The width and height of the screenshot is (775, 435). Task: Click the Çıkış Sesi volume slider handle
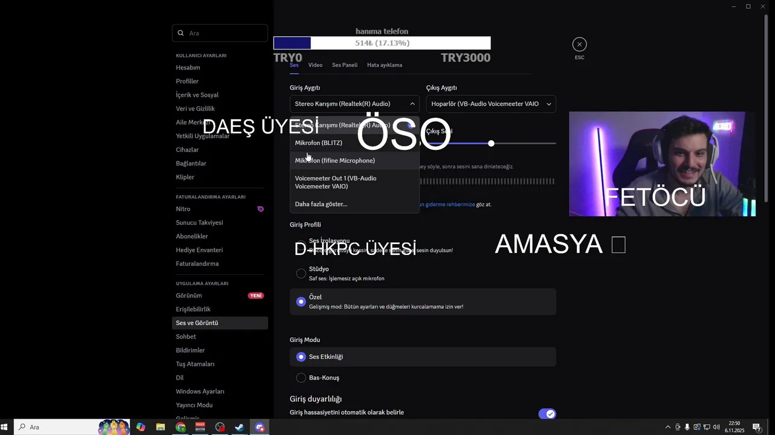tap(491, 143)
